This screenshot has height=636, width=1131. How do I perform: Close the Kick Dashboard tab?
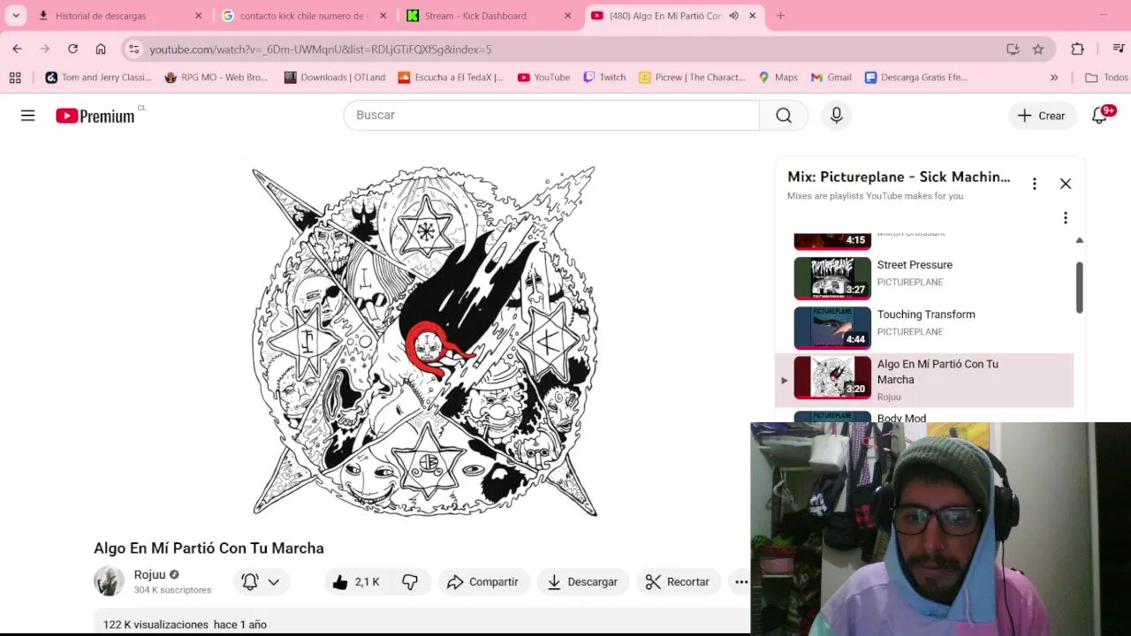click(568, 16)
